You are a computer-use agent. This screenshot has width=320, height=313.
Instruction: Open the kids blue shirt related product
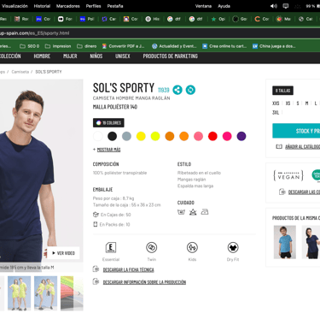(285, 242)
